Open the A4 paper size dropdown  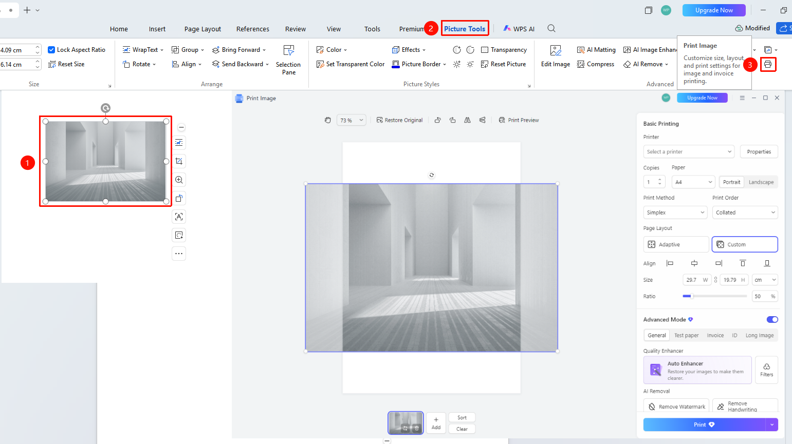(x=693, y=182)
